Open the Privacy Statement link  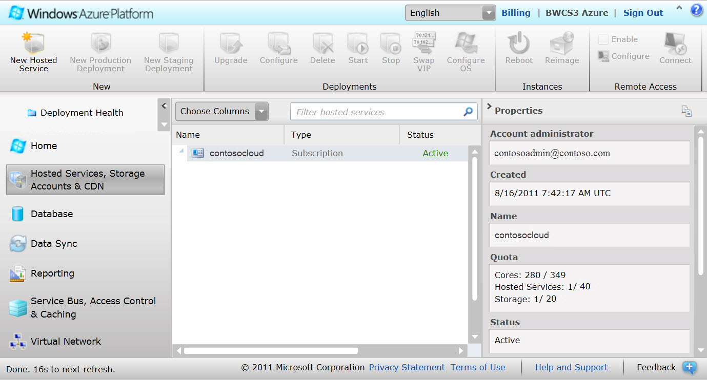pos(407,367)
